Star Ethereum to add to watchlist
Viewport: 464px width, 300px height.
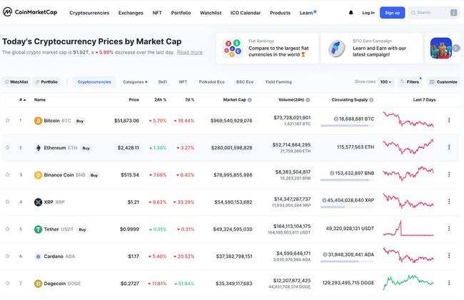click(8, 147)
